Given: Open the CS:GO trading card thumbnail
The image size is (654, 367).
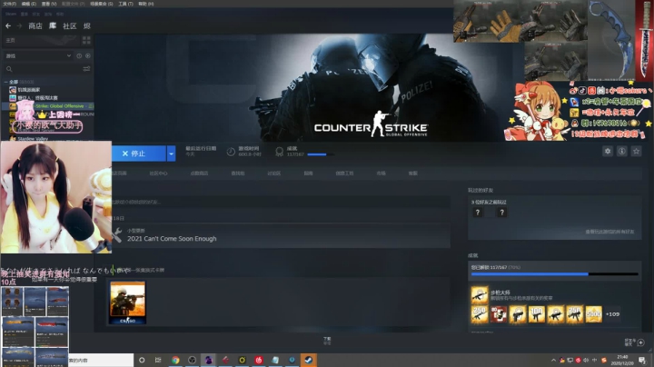Looking at the screenshot, I should tap(128, 303).
